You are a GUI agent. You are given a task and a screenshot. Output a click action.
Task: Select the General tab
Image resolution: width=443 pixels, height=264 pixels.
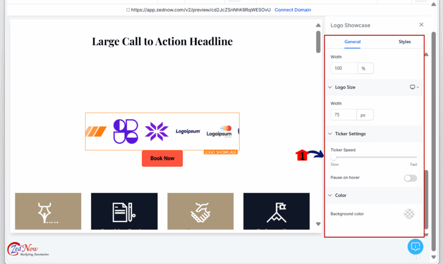(x=352, y=42)
